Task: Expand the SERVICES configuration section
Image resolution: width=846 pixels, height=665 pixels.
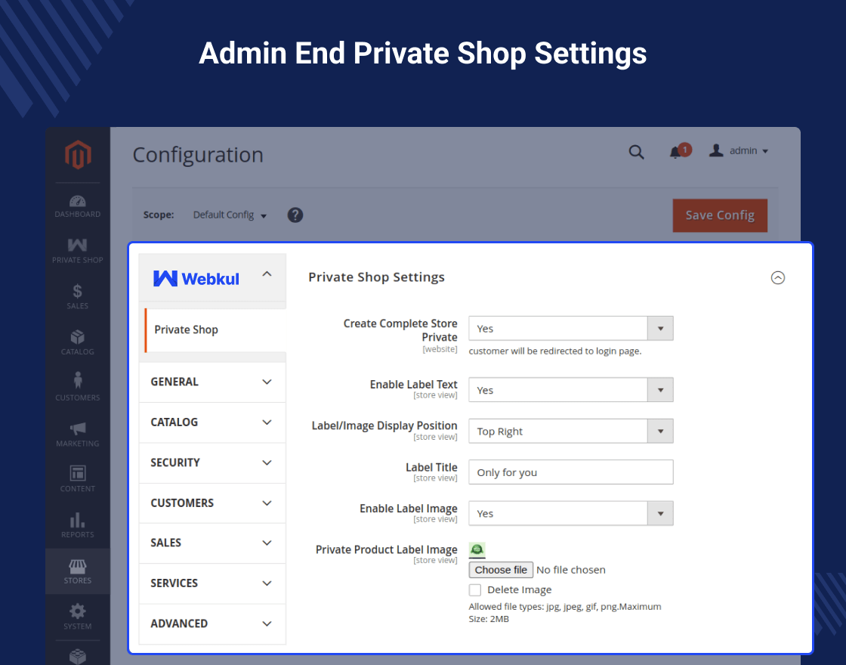Action: [212, 583]
